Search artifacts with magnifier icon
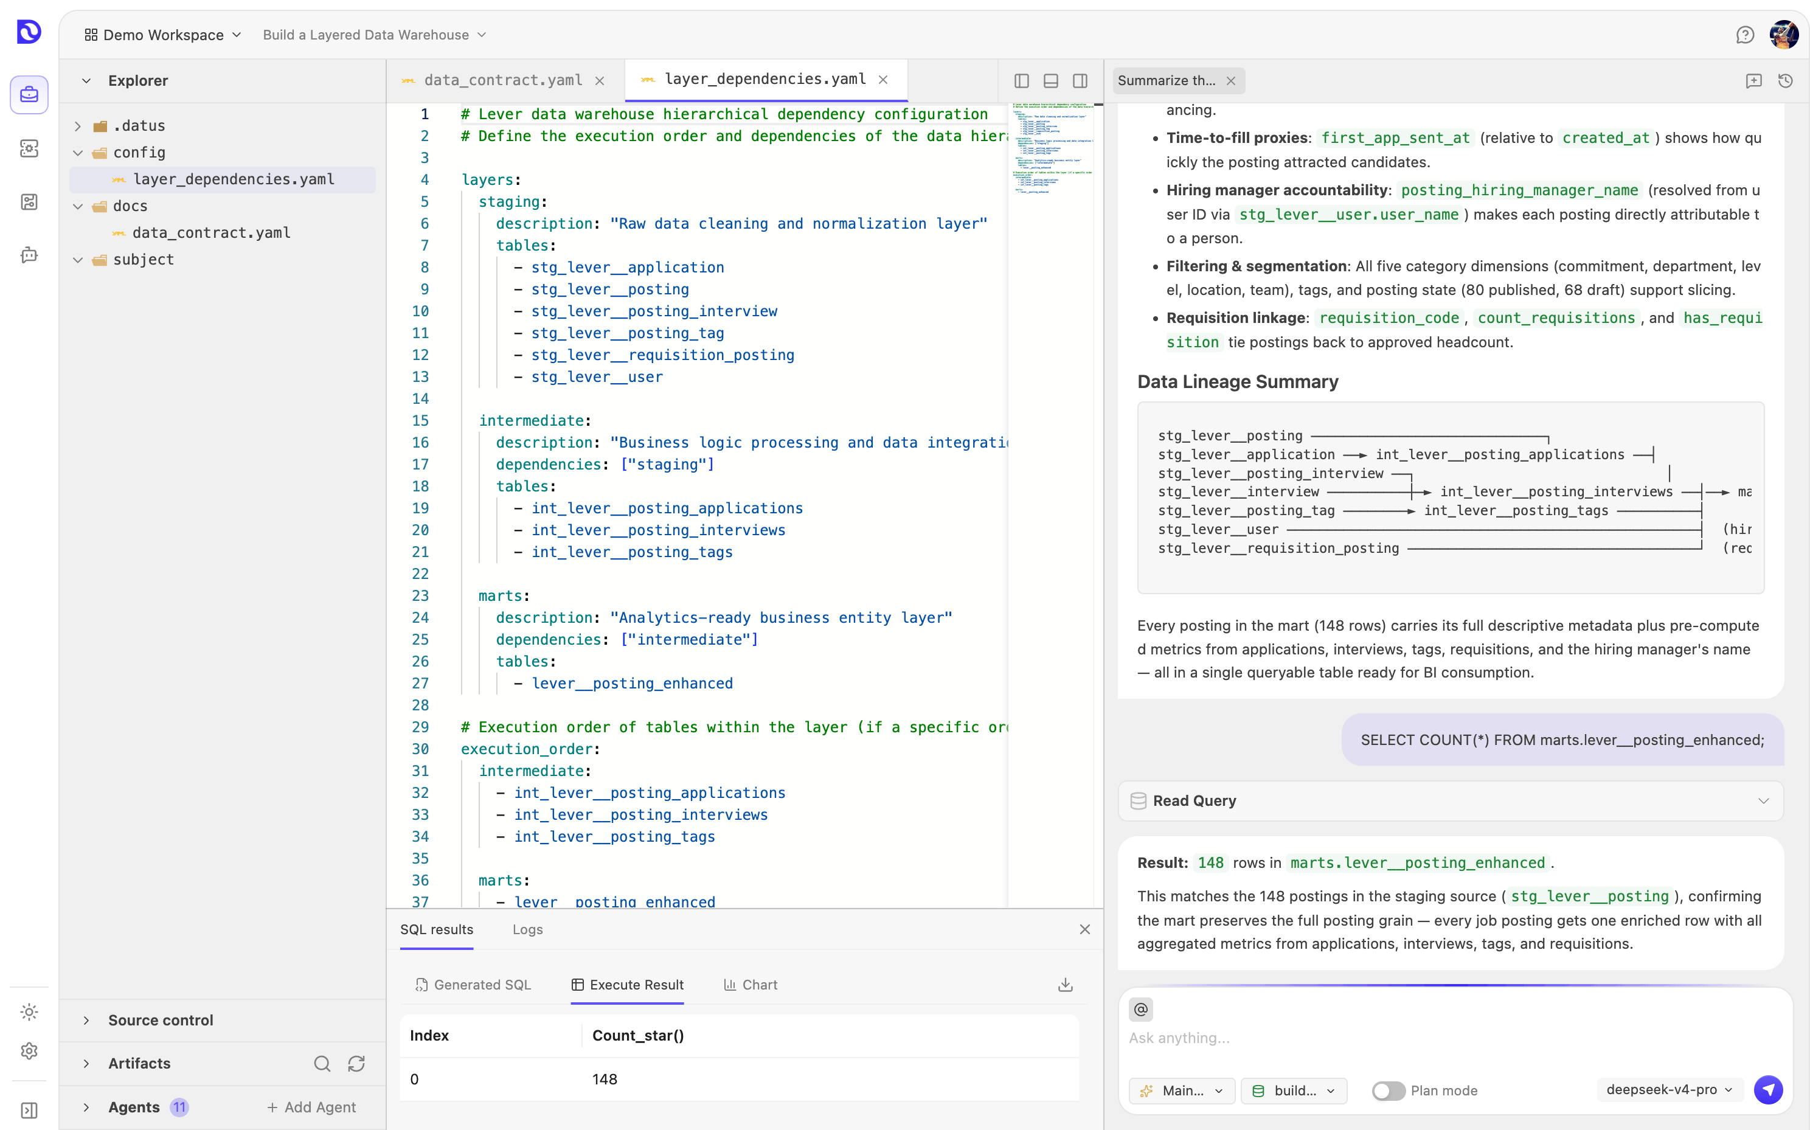 coord(322,1064)
